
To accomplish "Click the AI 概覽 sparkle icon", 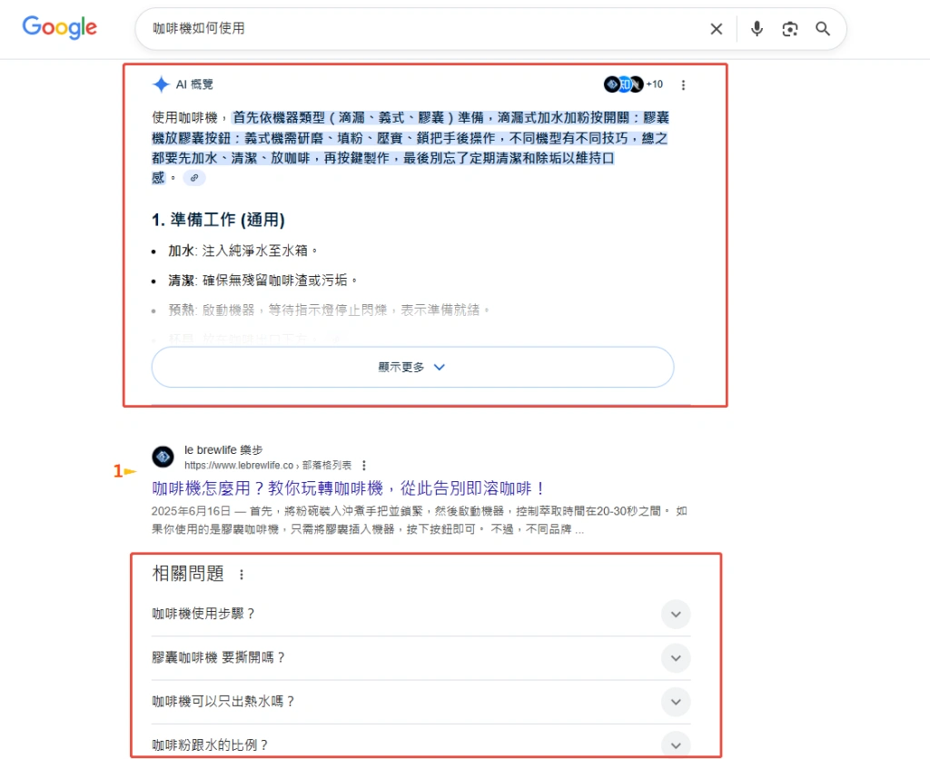I will point(161,84).
